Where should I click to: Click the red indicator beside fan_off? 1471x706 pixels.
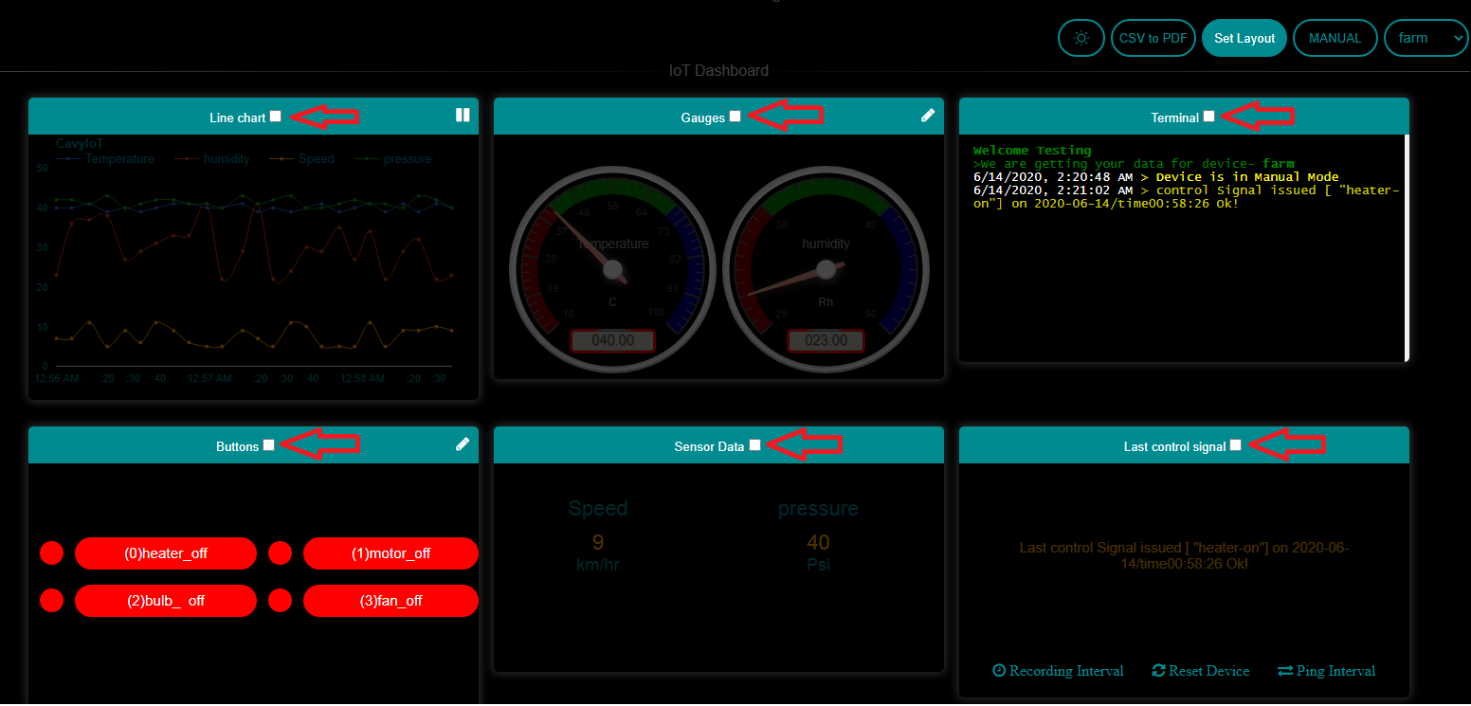280,601
